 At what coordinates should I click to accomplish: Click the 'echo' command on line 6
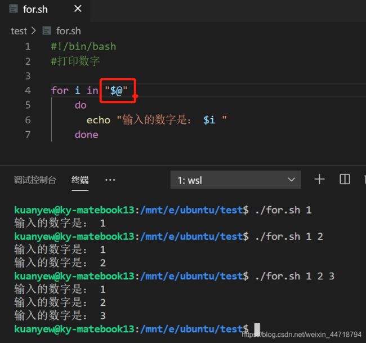coord(99,120)
